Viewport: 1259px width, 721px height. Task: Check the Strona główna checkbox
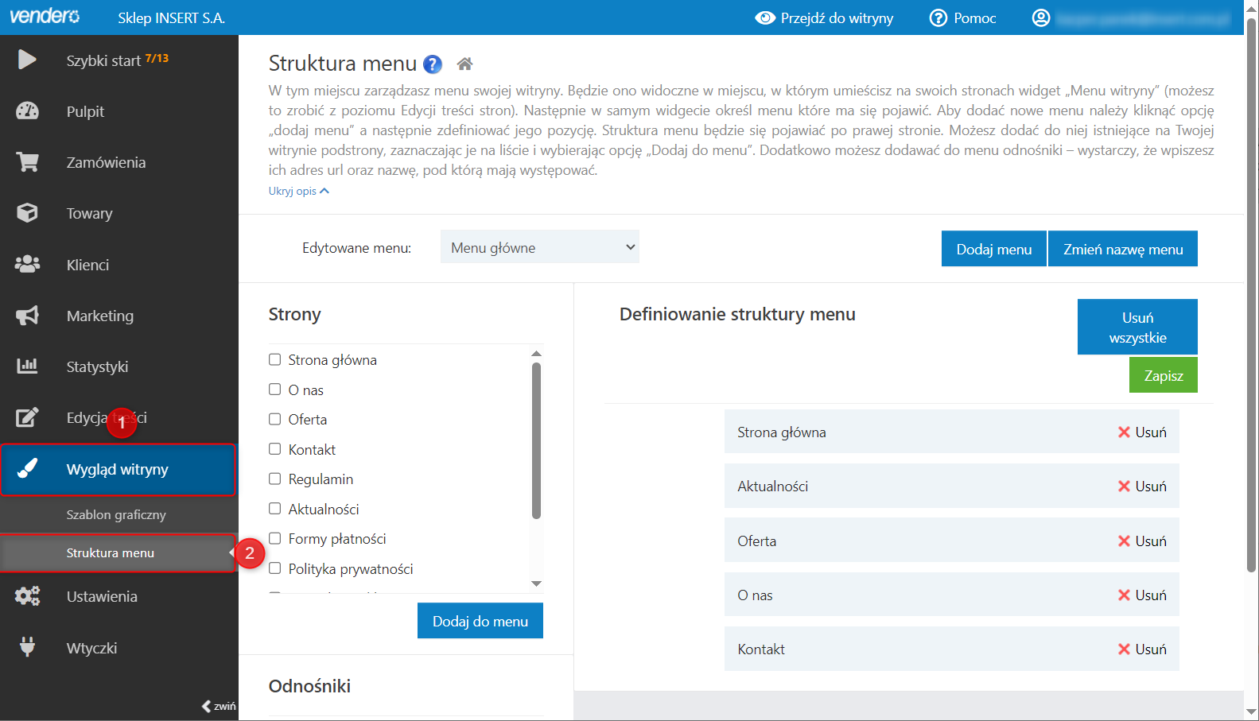(275, 360)
